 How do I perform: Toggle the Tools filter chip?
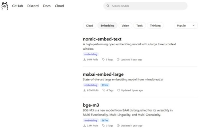coord(139,26)
